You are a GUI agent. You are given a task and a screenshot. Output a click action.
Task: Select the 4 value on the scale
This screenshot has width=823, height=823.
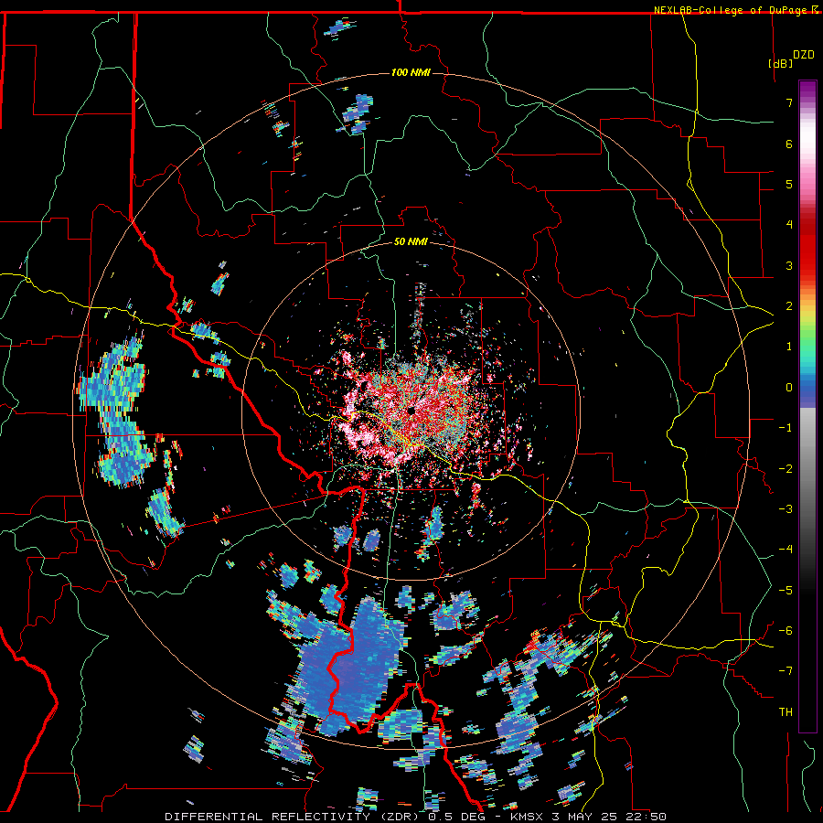tap(789, 225)
